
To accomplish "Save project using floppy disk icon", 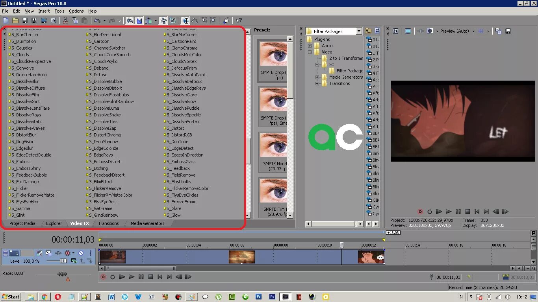I will tap(24, 20).
